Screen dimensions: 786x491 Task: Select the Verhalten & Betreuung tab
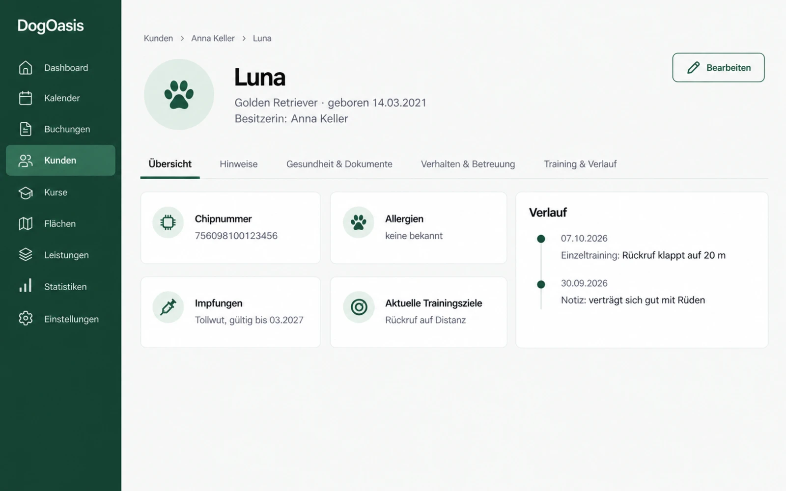click(468, 164)
